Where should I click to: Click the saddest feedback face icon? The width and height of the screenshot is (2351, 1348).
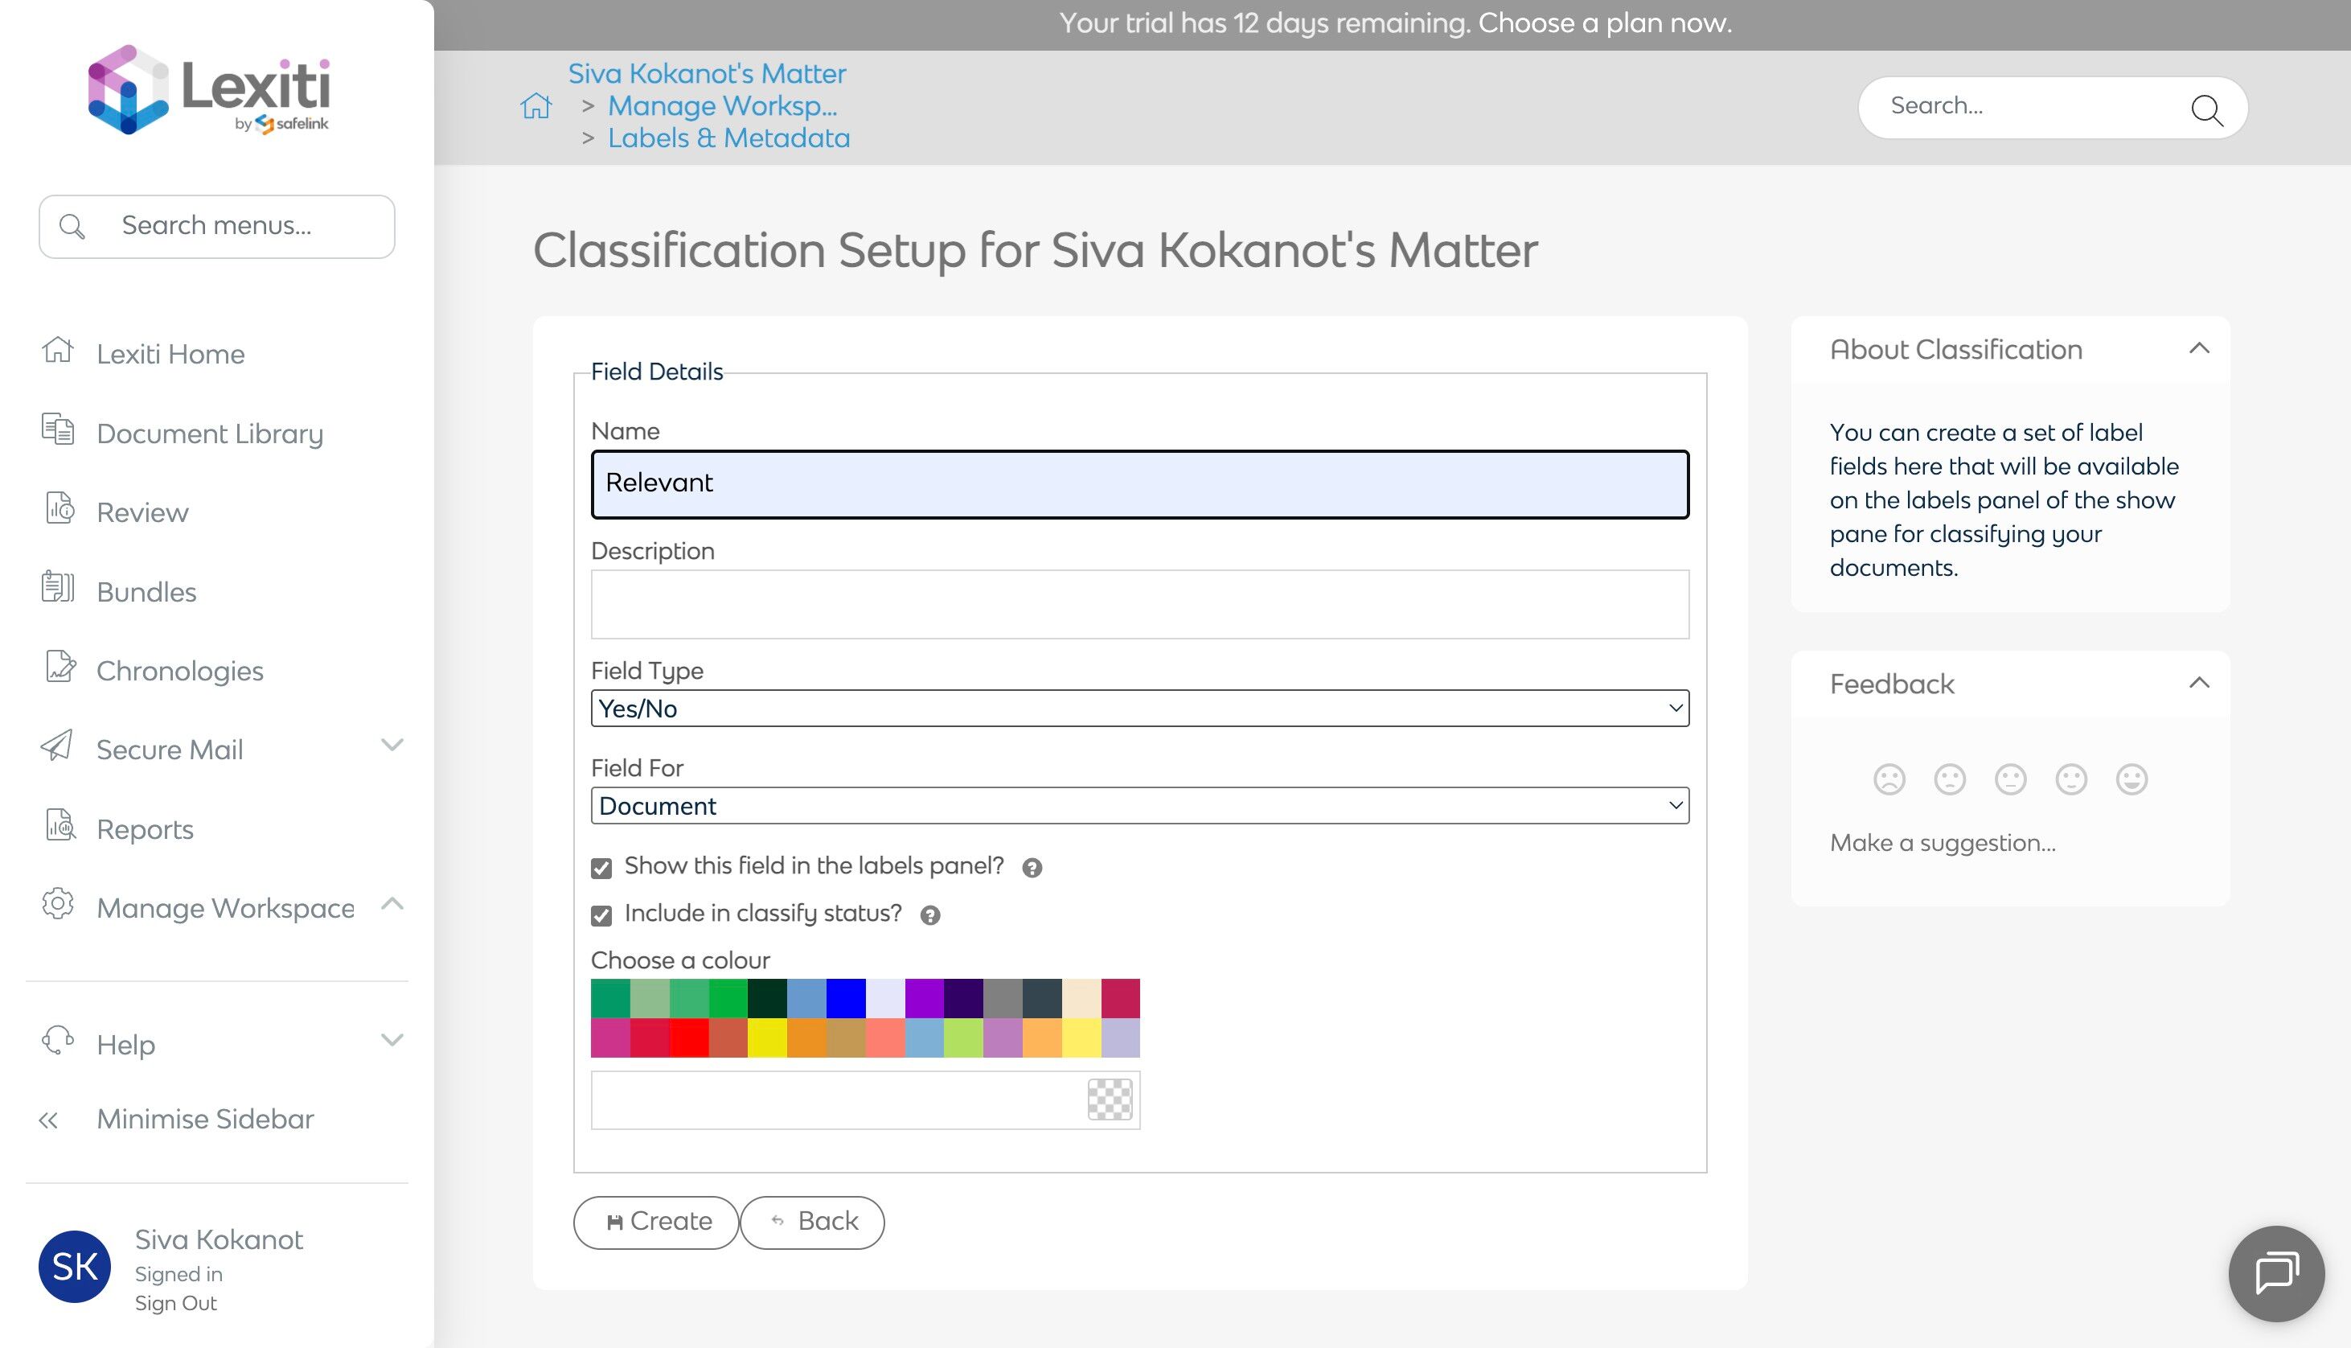(x=1889, y=779)
